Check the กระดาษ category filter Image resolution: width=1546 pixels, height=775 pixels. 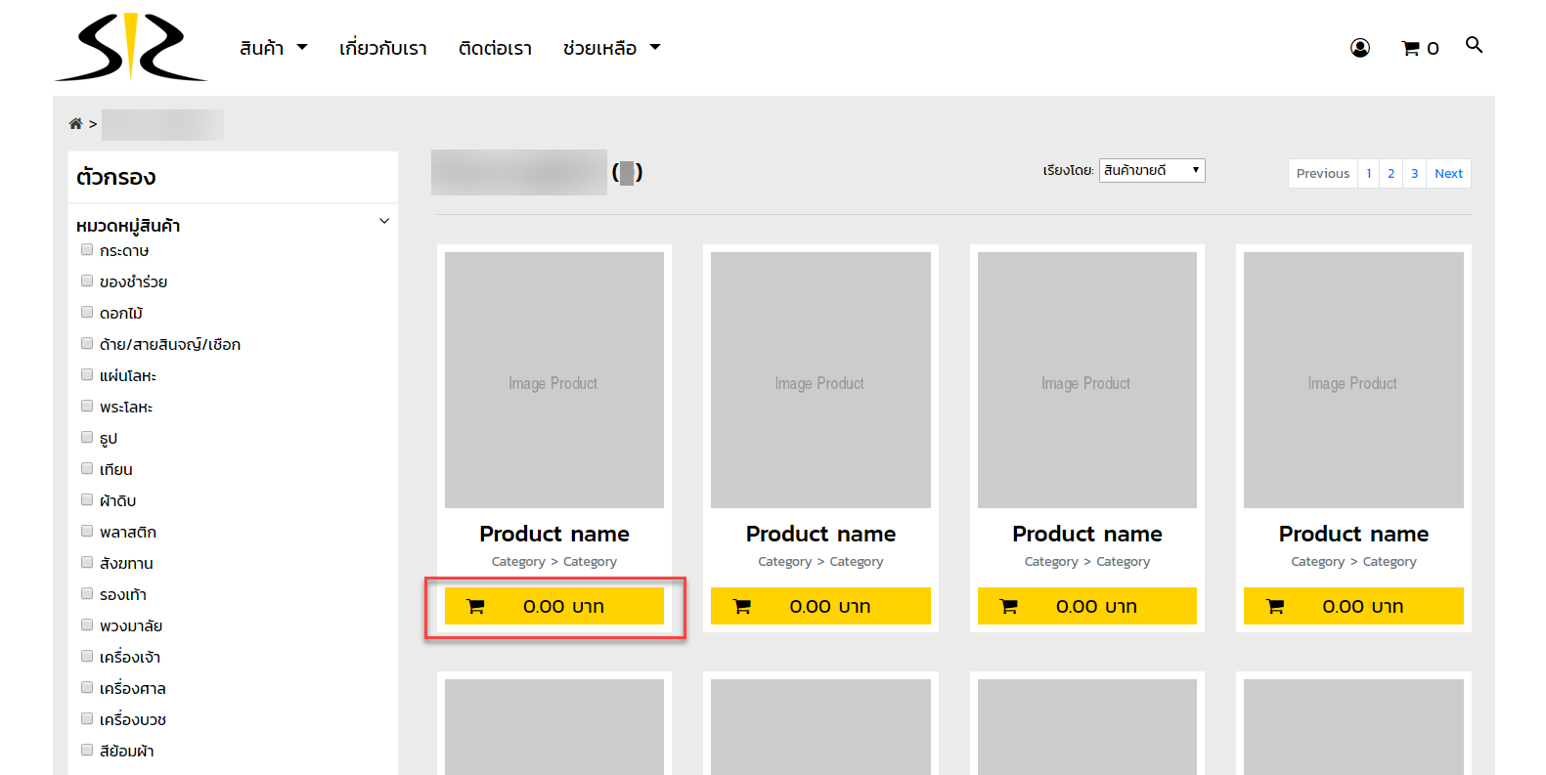click(87, 250)
